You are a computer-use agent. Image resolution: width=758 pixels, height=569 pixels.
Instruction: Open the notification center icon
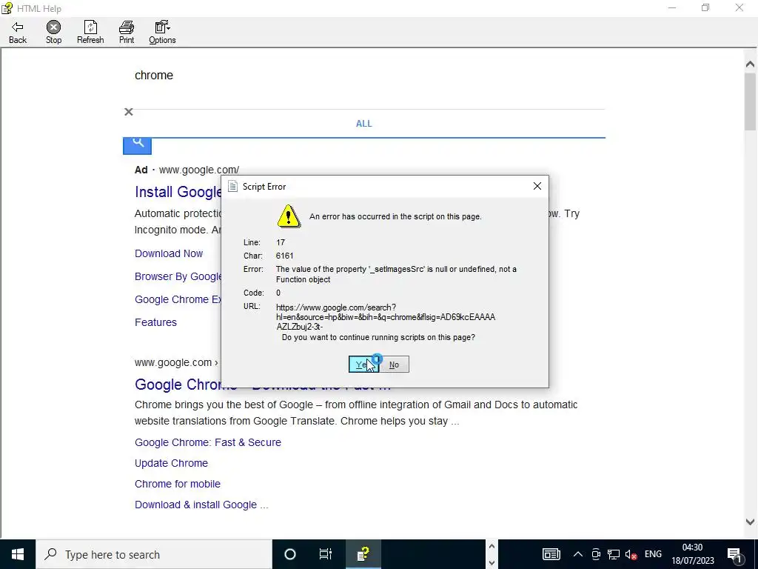[x=735, y=554]
